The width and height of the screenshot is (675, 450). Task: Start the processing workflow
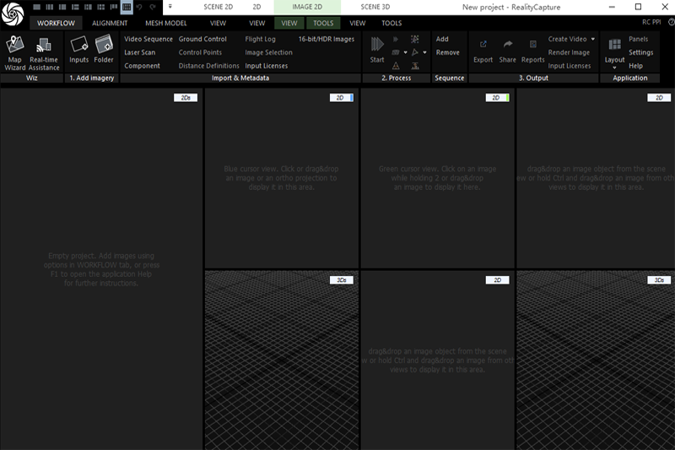pos(377,50)
